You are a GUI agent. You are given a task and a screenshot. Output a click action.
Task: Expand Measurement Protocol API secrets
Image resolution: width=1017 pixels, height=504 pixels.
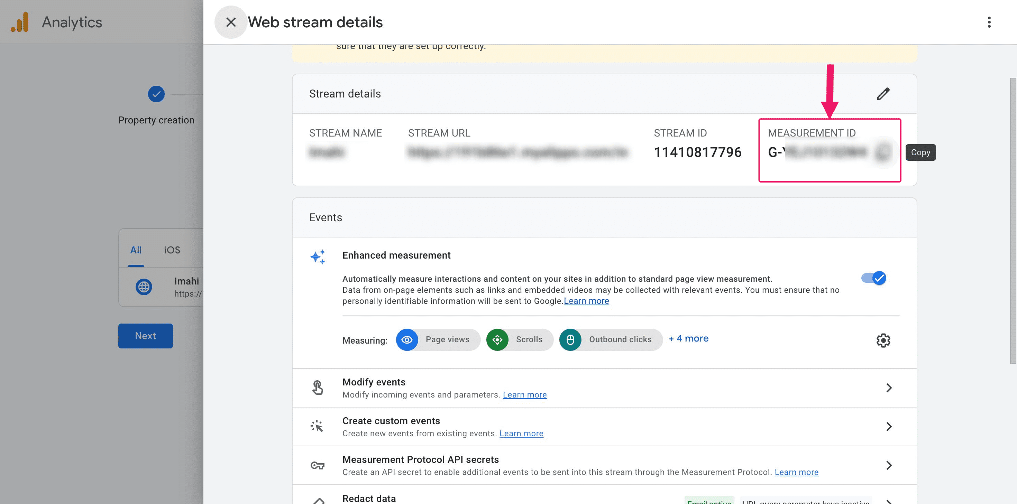coord(889,465)
